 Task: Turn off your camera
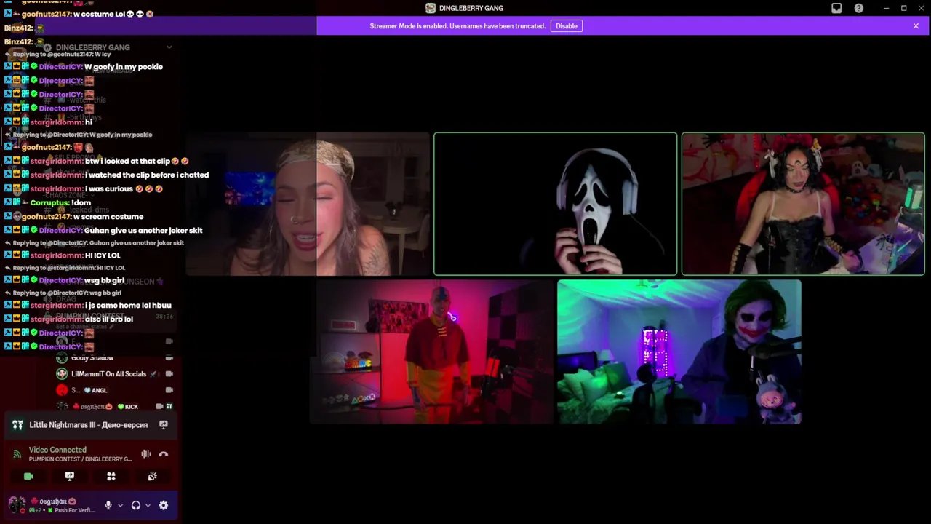[x=28, y=476]
